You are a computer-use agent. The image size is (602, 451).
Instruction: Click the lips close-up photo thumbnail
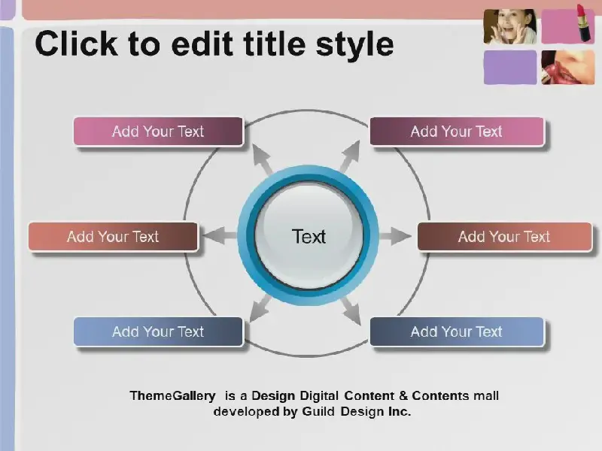coord(568,67)
